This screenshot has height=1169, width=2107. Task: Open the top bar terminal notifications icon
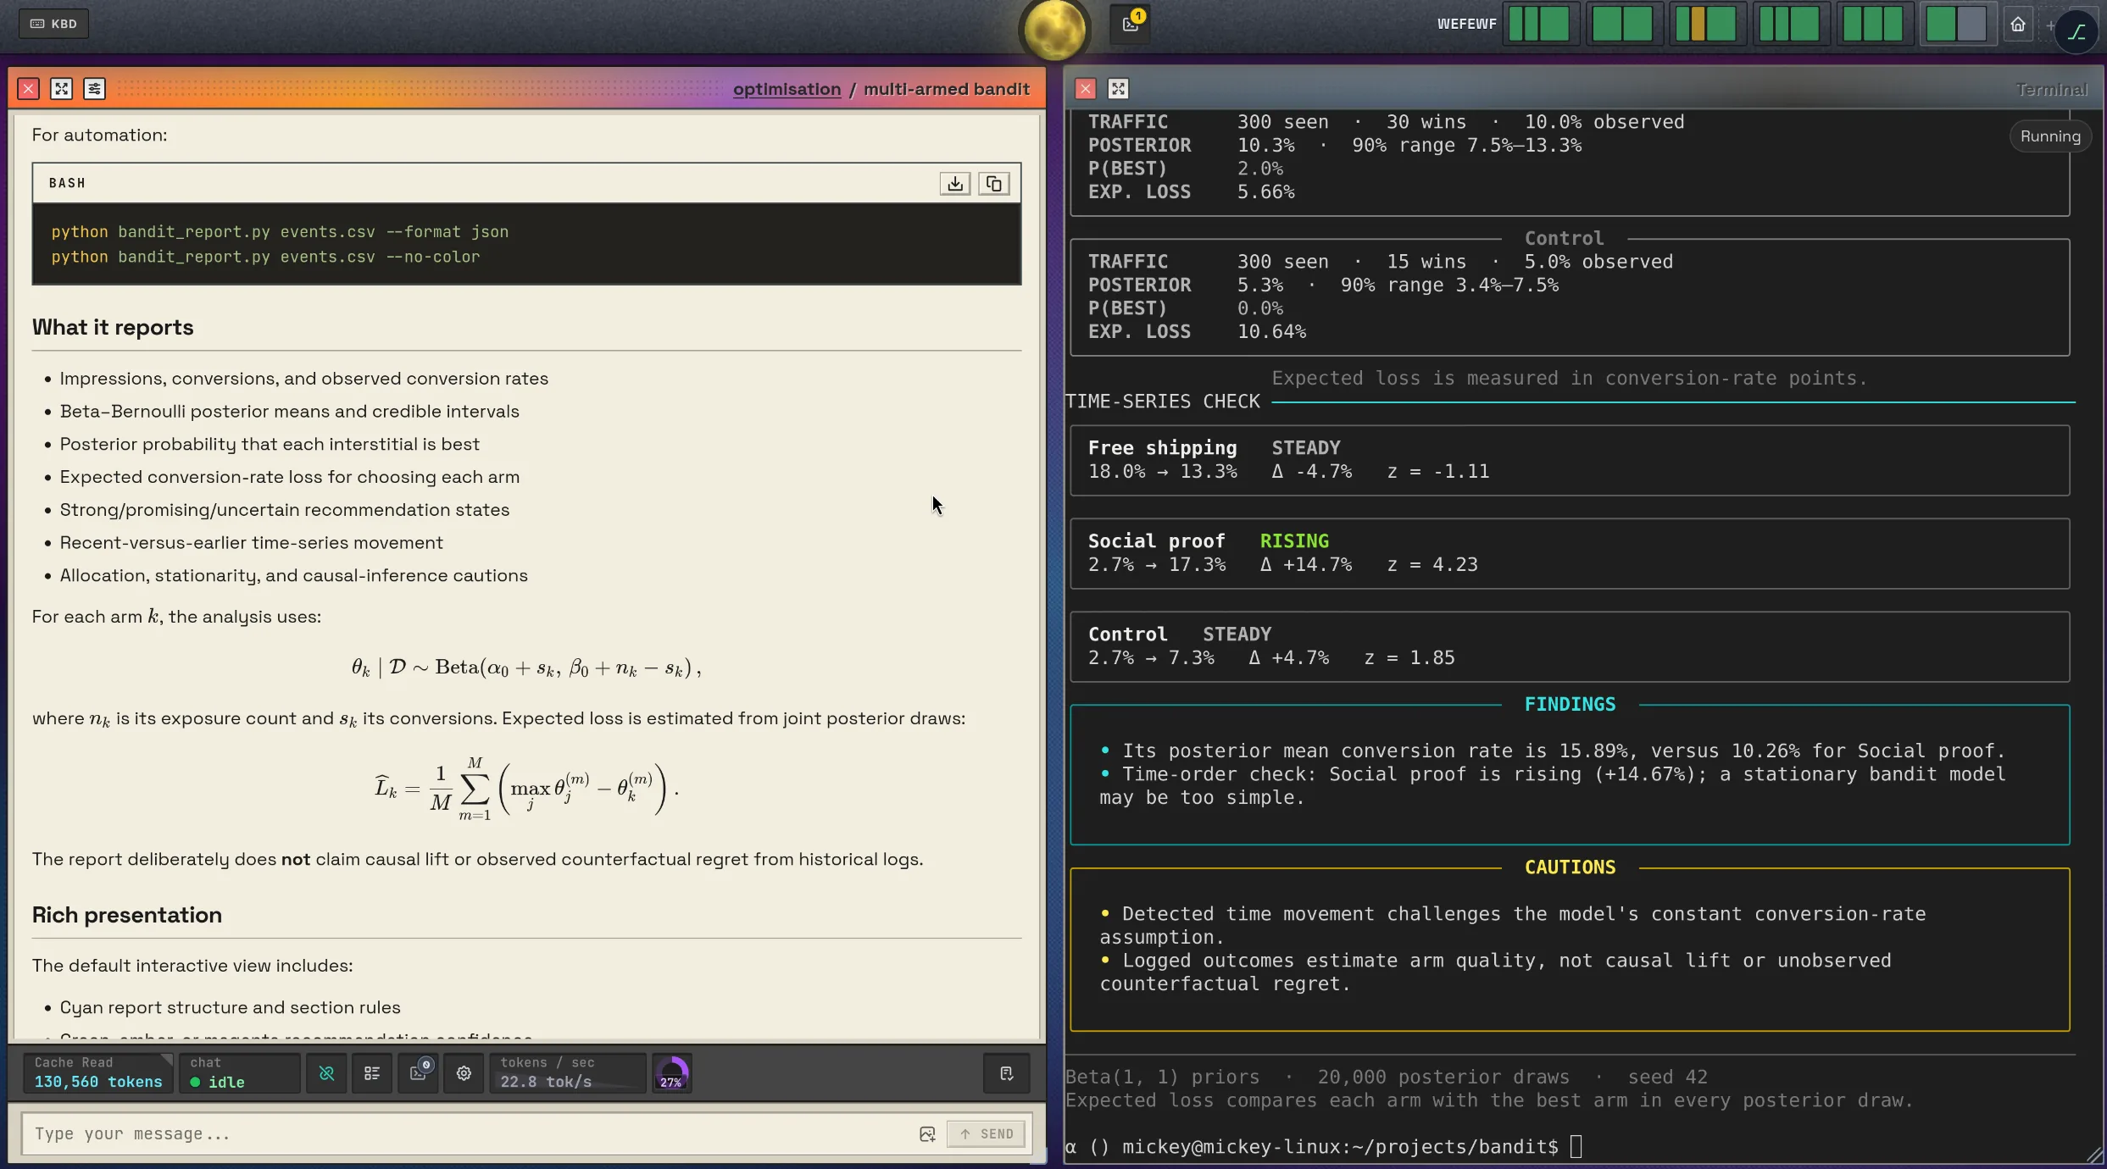coord(1131,23)
